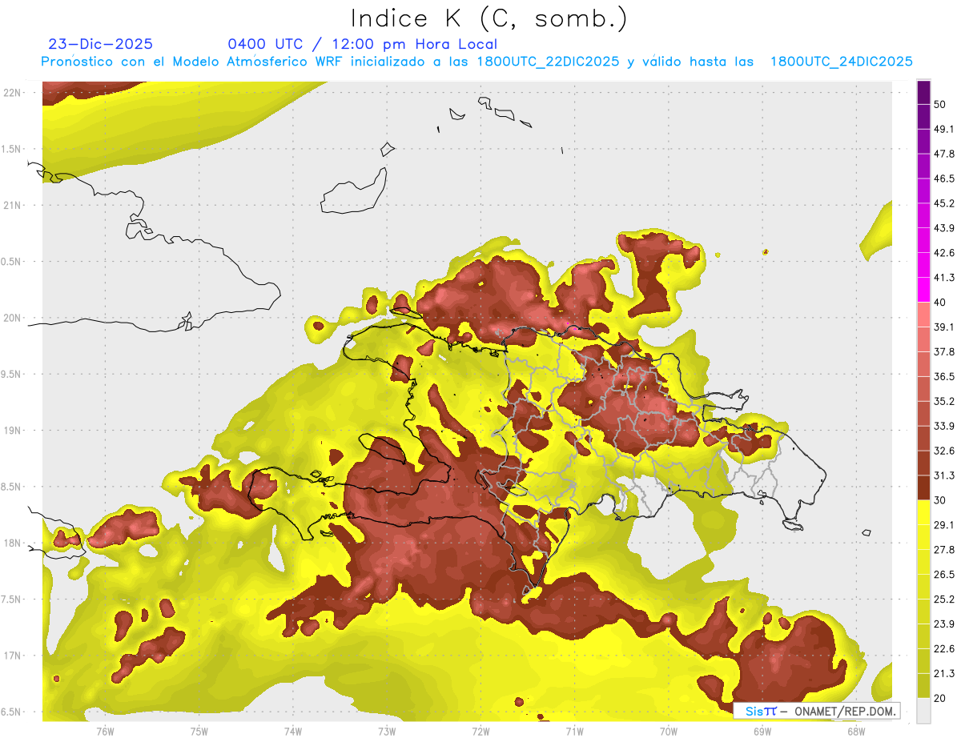Click the legend value '40'

pos(939,303)
